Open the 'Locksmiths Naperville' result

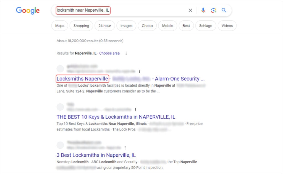click(x=82, y=79)
